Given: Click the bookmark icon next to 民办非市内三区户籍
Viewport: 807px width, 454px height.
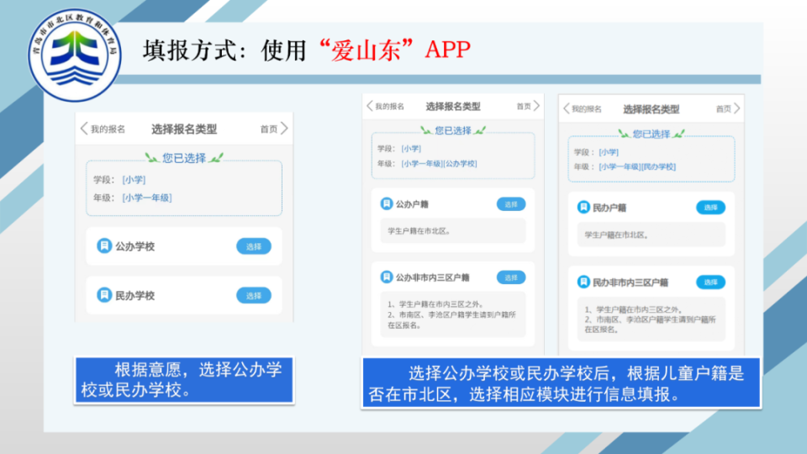Looking at the screenshot, I should coord(583,282).
